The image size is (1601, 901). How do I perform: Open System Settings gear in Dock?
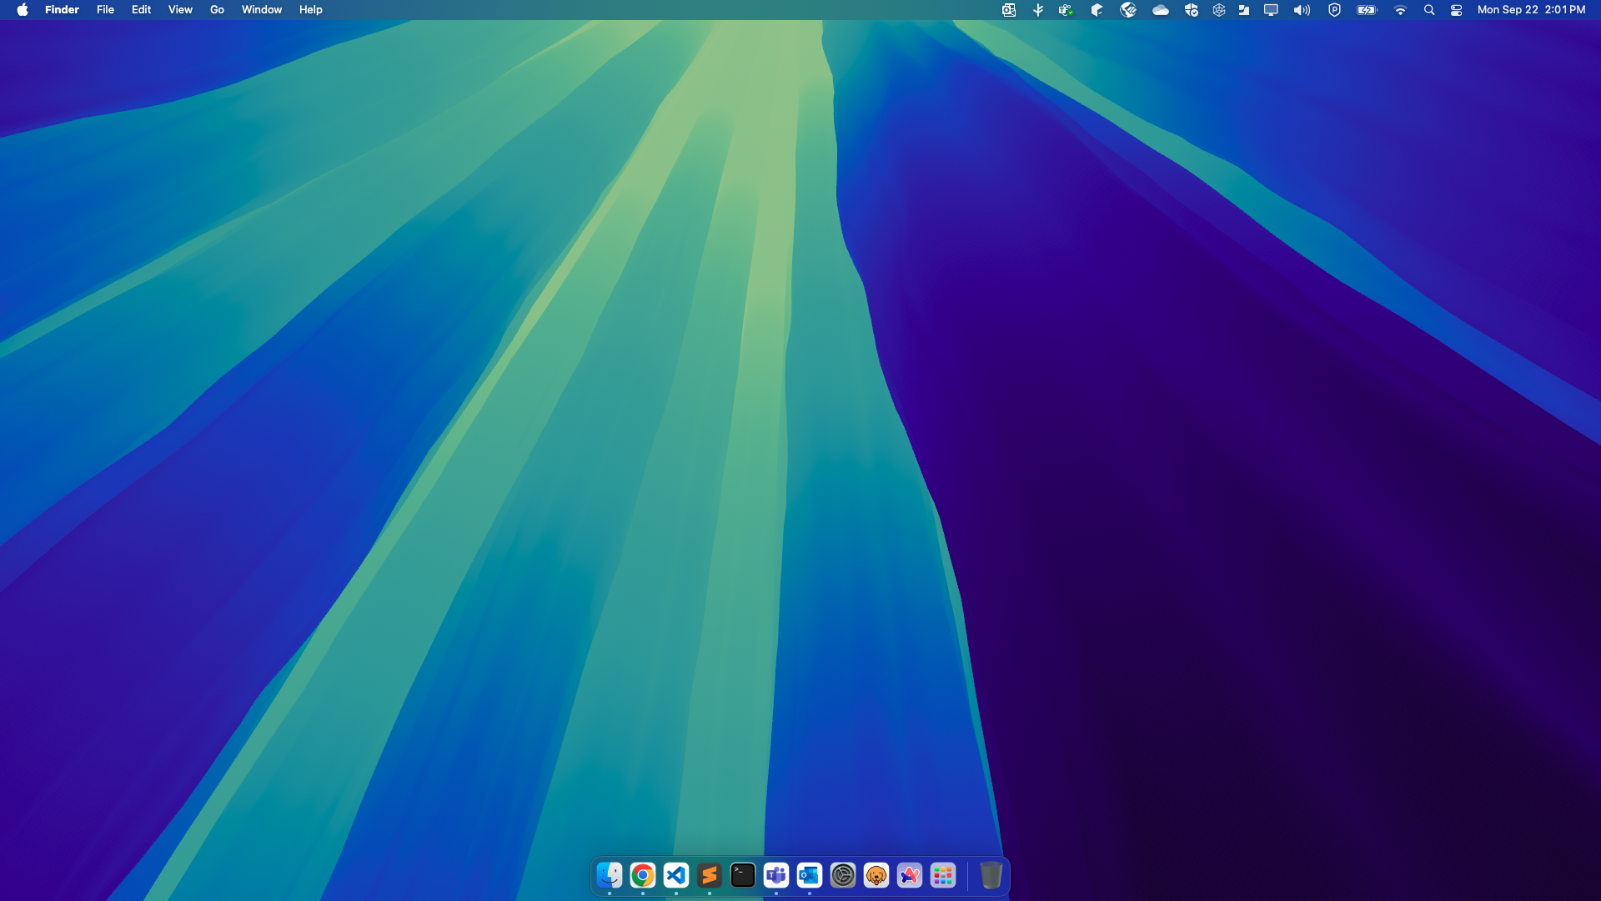842,875
